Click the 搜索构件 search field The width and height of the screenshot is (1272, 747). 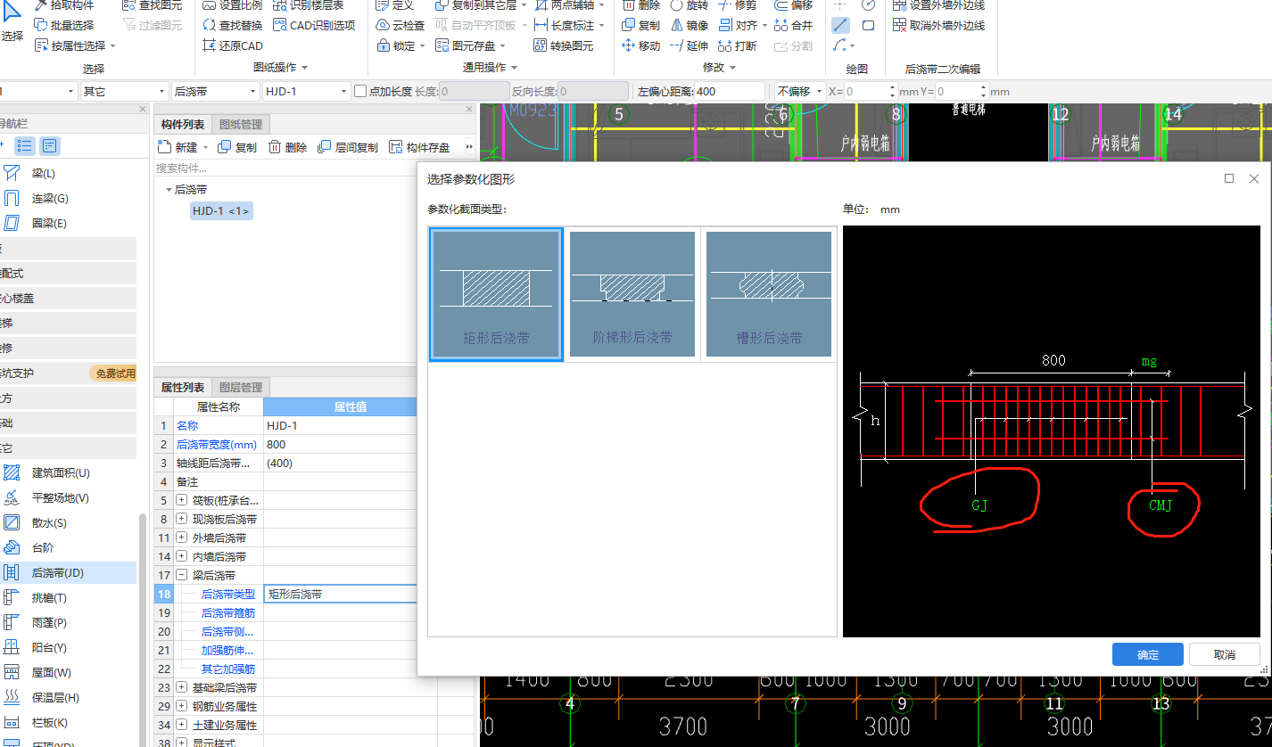pyautogui.click(x=285, y=168)
